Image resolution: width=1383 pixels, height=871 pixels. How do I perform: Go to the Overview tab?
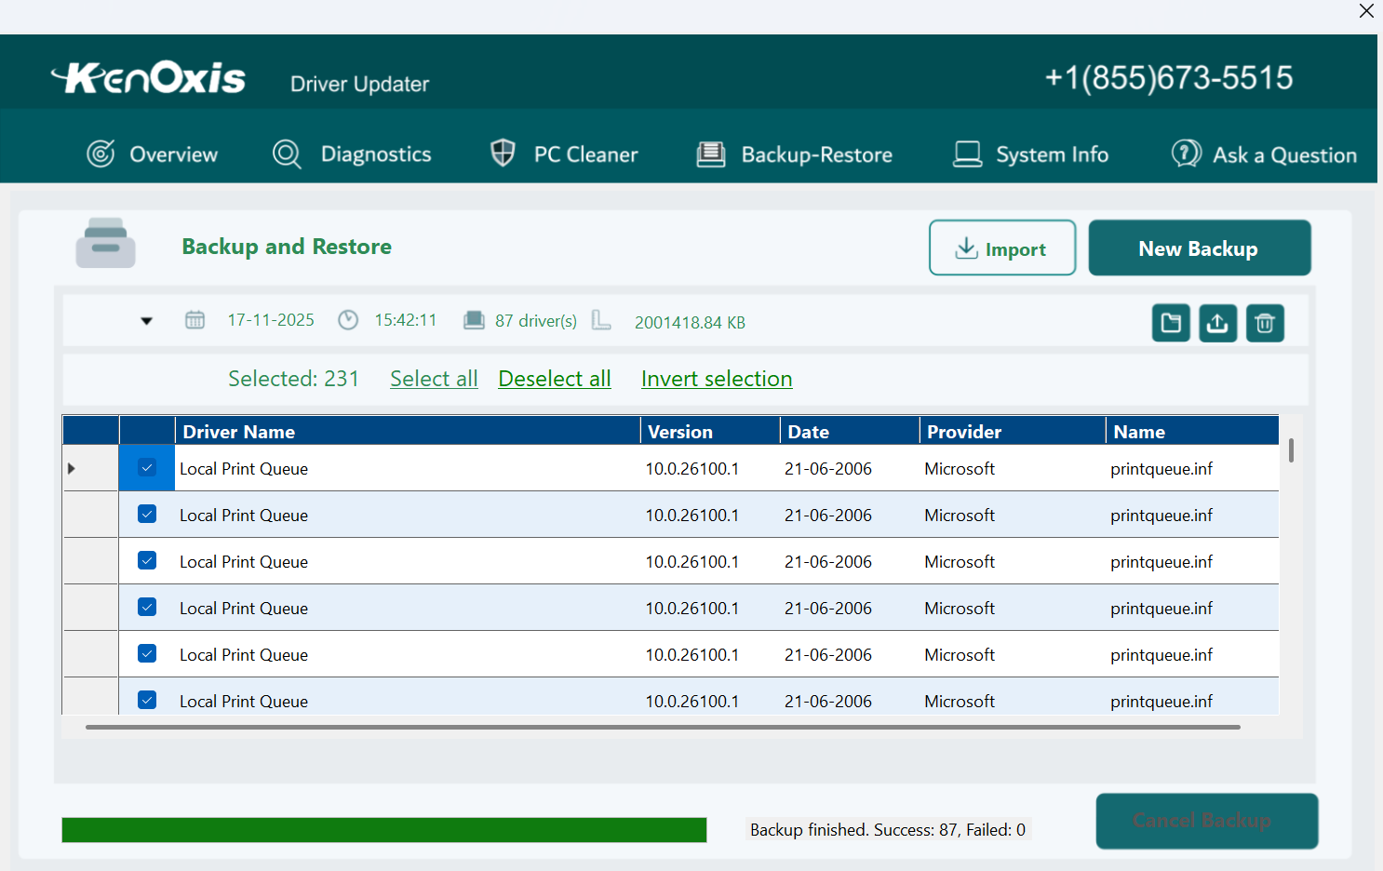tap(154, 154)
